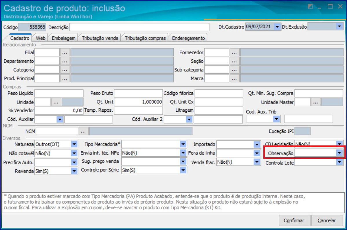Focus the Qt. Min. Sug. Compra field
Screen dimensions: 347x230
pos(319,94)
